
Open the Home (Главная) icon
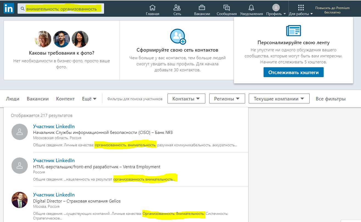pyautogui.click(x=152, y=8)
